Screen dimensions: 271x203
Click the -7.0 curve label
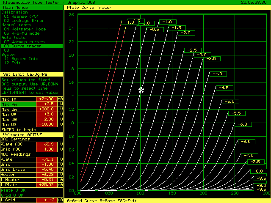click(x=249, y=156)
